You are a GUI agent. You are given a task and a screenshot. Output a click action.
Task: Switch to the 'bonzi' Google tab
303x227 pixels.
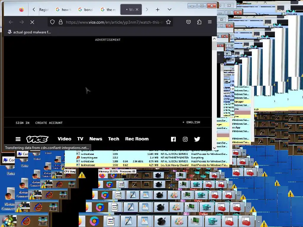[86, 9]
